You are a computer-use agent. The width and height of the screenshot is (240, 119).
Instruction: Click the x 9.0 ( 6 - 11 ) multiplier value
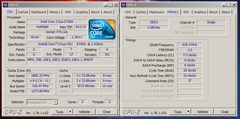(x=41, y=81)
